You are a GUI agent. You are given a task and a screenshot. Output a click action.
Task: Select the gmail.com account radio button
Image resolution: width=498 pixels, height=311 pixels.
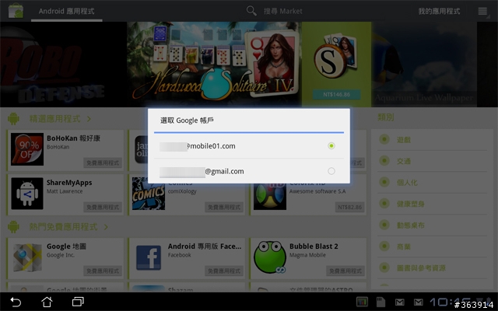[331, 171]
